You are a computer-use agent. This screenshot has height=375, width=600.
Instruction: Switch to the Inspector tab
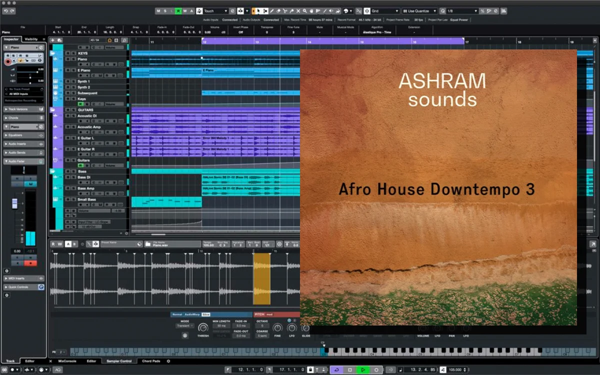(11, 39)
